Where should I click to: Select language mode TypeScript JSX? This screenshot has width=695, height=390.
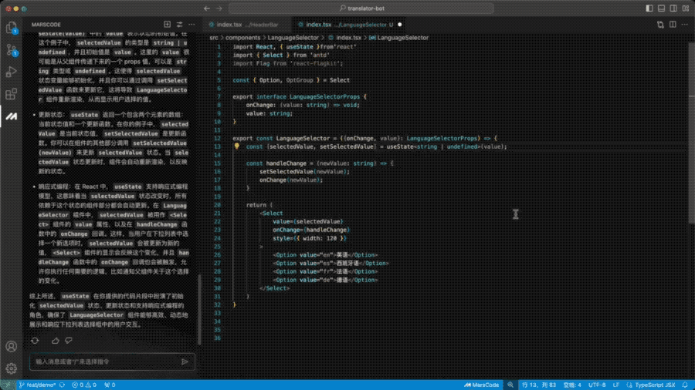[x=651, y=385]
